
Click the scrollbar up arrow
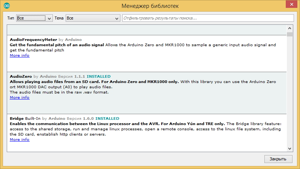point(289,29)
